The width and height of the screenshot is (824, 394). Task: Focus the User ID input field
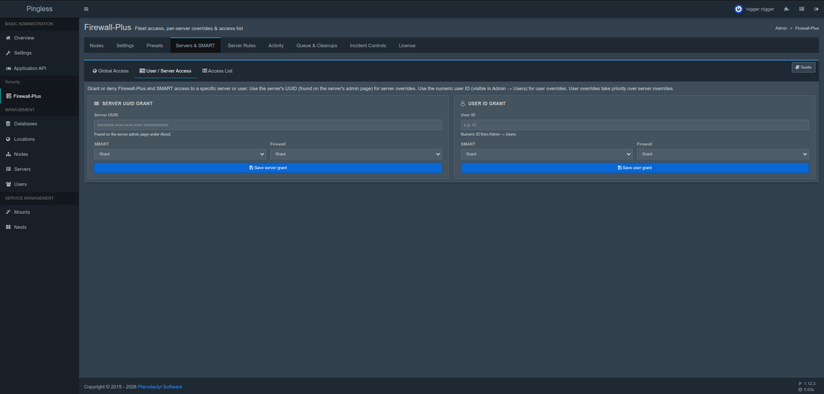click(635, 125)
